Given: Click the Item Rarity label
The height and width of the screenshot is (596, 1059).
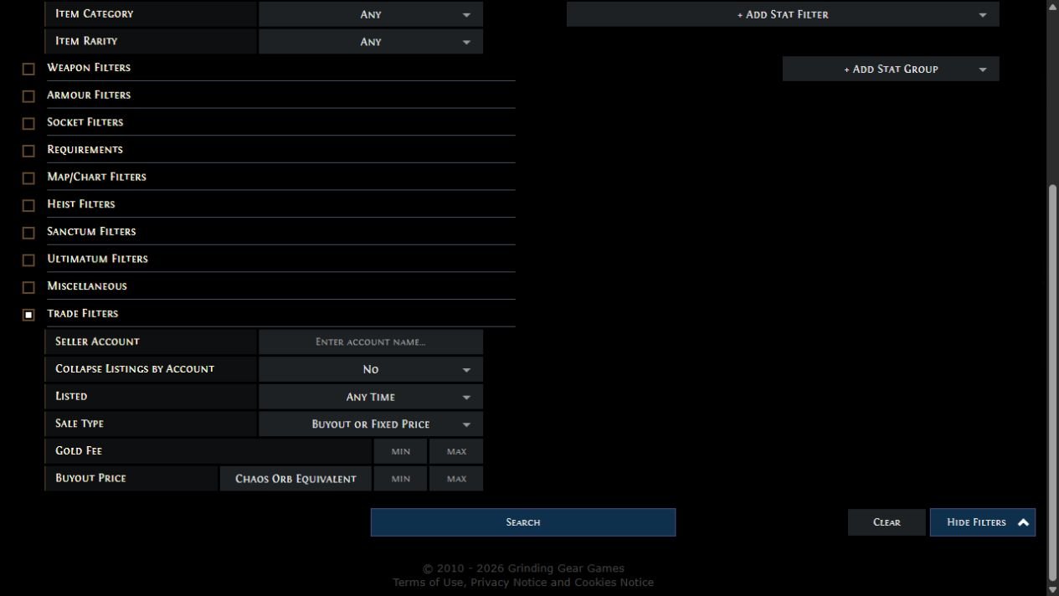Looking at the screenshot, I should 86,40.
